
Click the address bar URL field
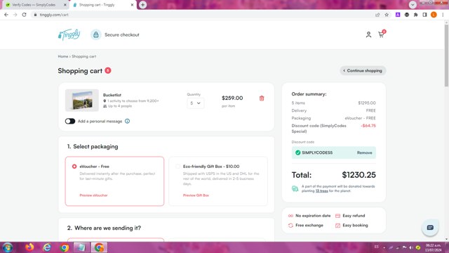click(201, 15)
